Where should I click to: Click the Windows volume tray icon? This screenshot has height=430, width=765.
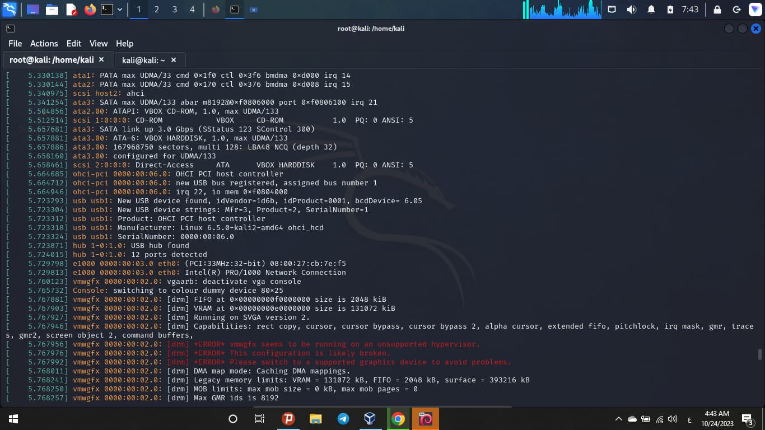coord(673,419)
